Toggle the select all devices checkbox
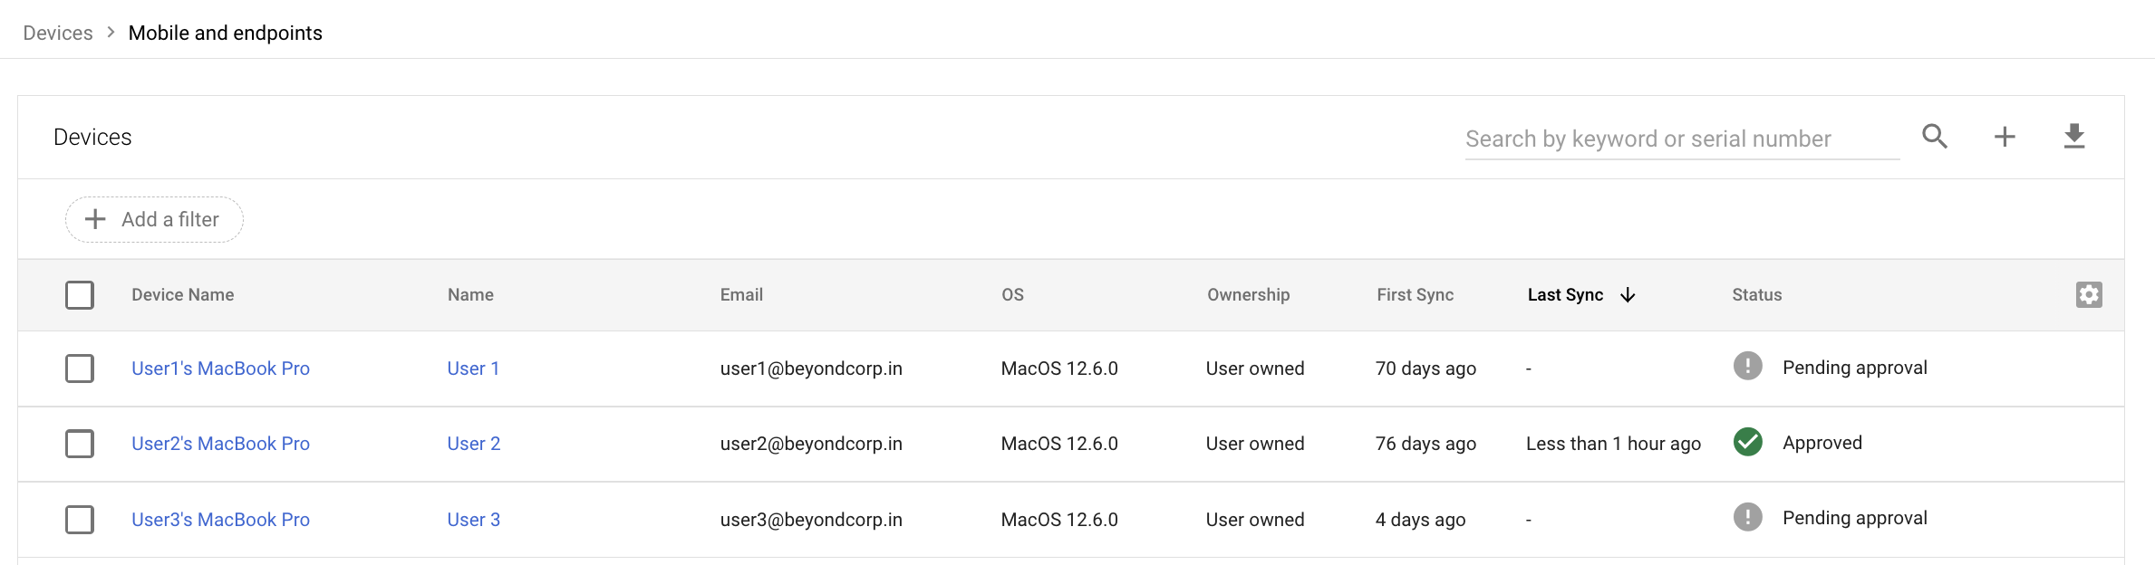Viewport: 2155px width, 565px height. pos(80,295)
